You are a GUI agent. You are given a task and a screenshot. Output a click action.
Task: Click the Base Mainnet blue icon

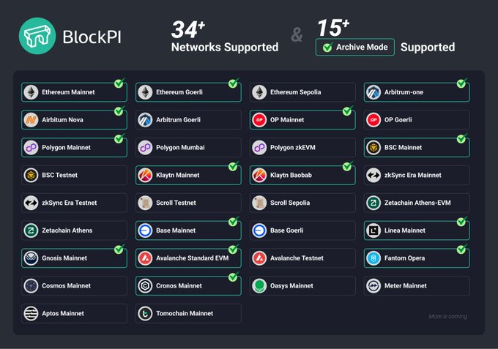click(x=145, y=230)
